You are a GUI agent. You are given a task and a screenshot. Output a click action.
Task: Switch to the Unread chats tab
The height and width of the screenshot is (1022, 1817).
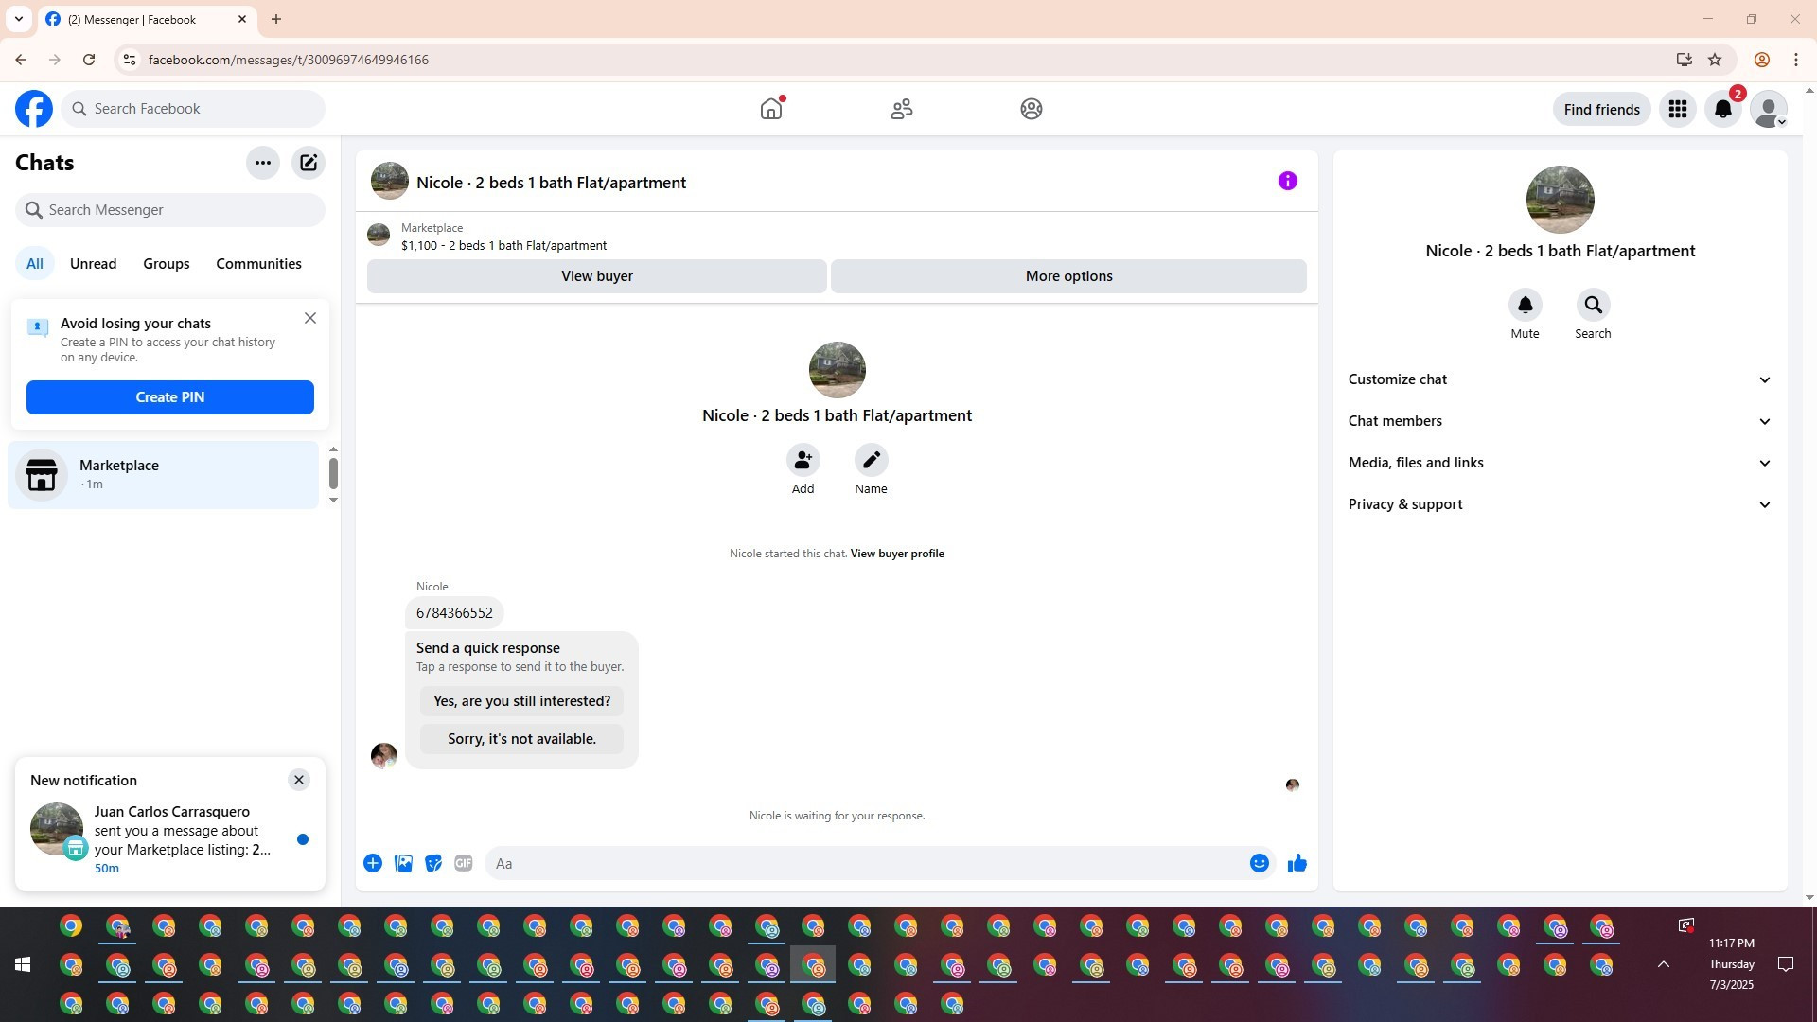(x=93, y=264)
